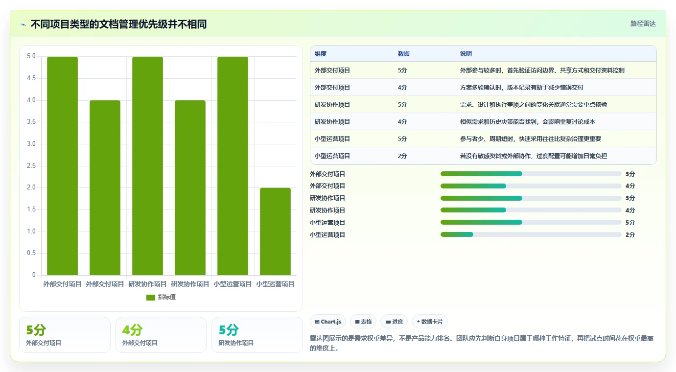Open the 5分 外部交付项目 data card

coord(65,335)
